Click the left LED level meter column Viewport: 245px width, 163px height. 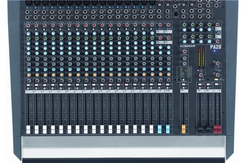pyautogui.click(x=200, y=57)
